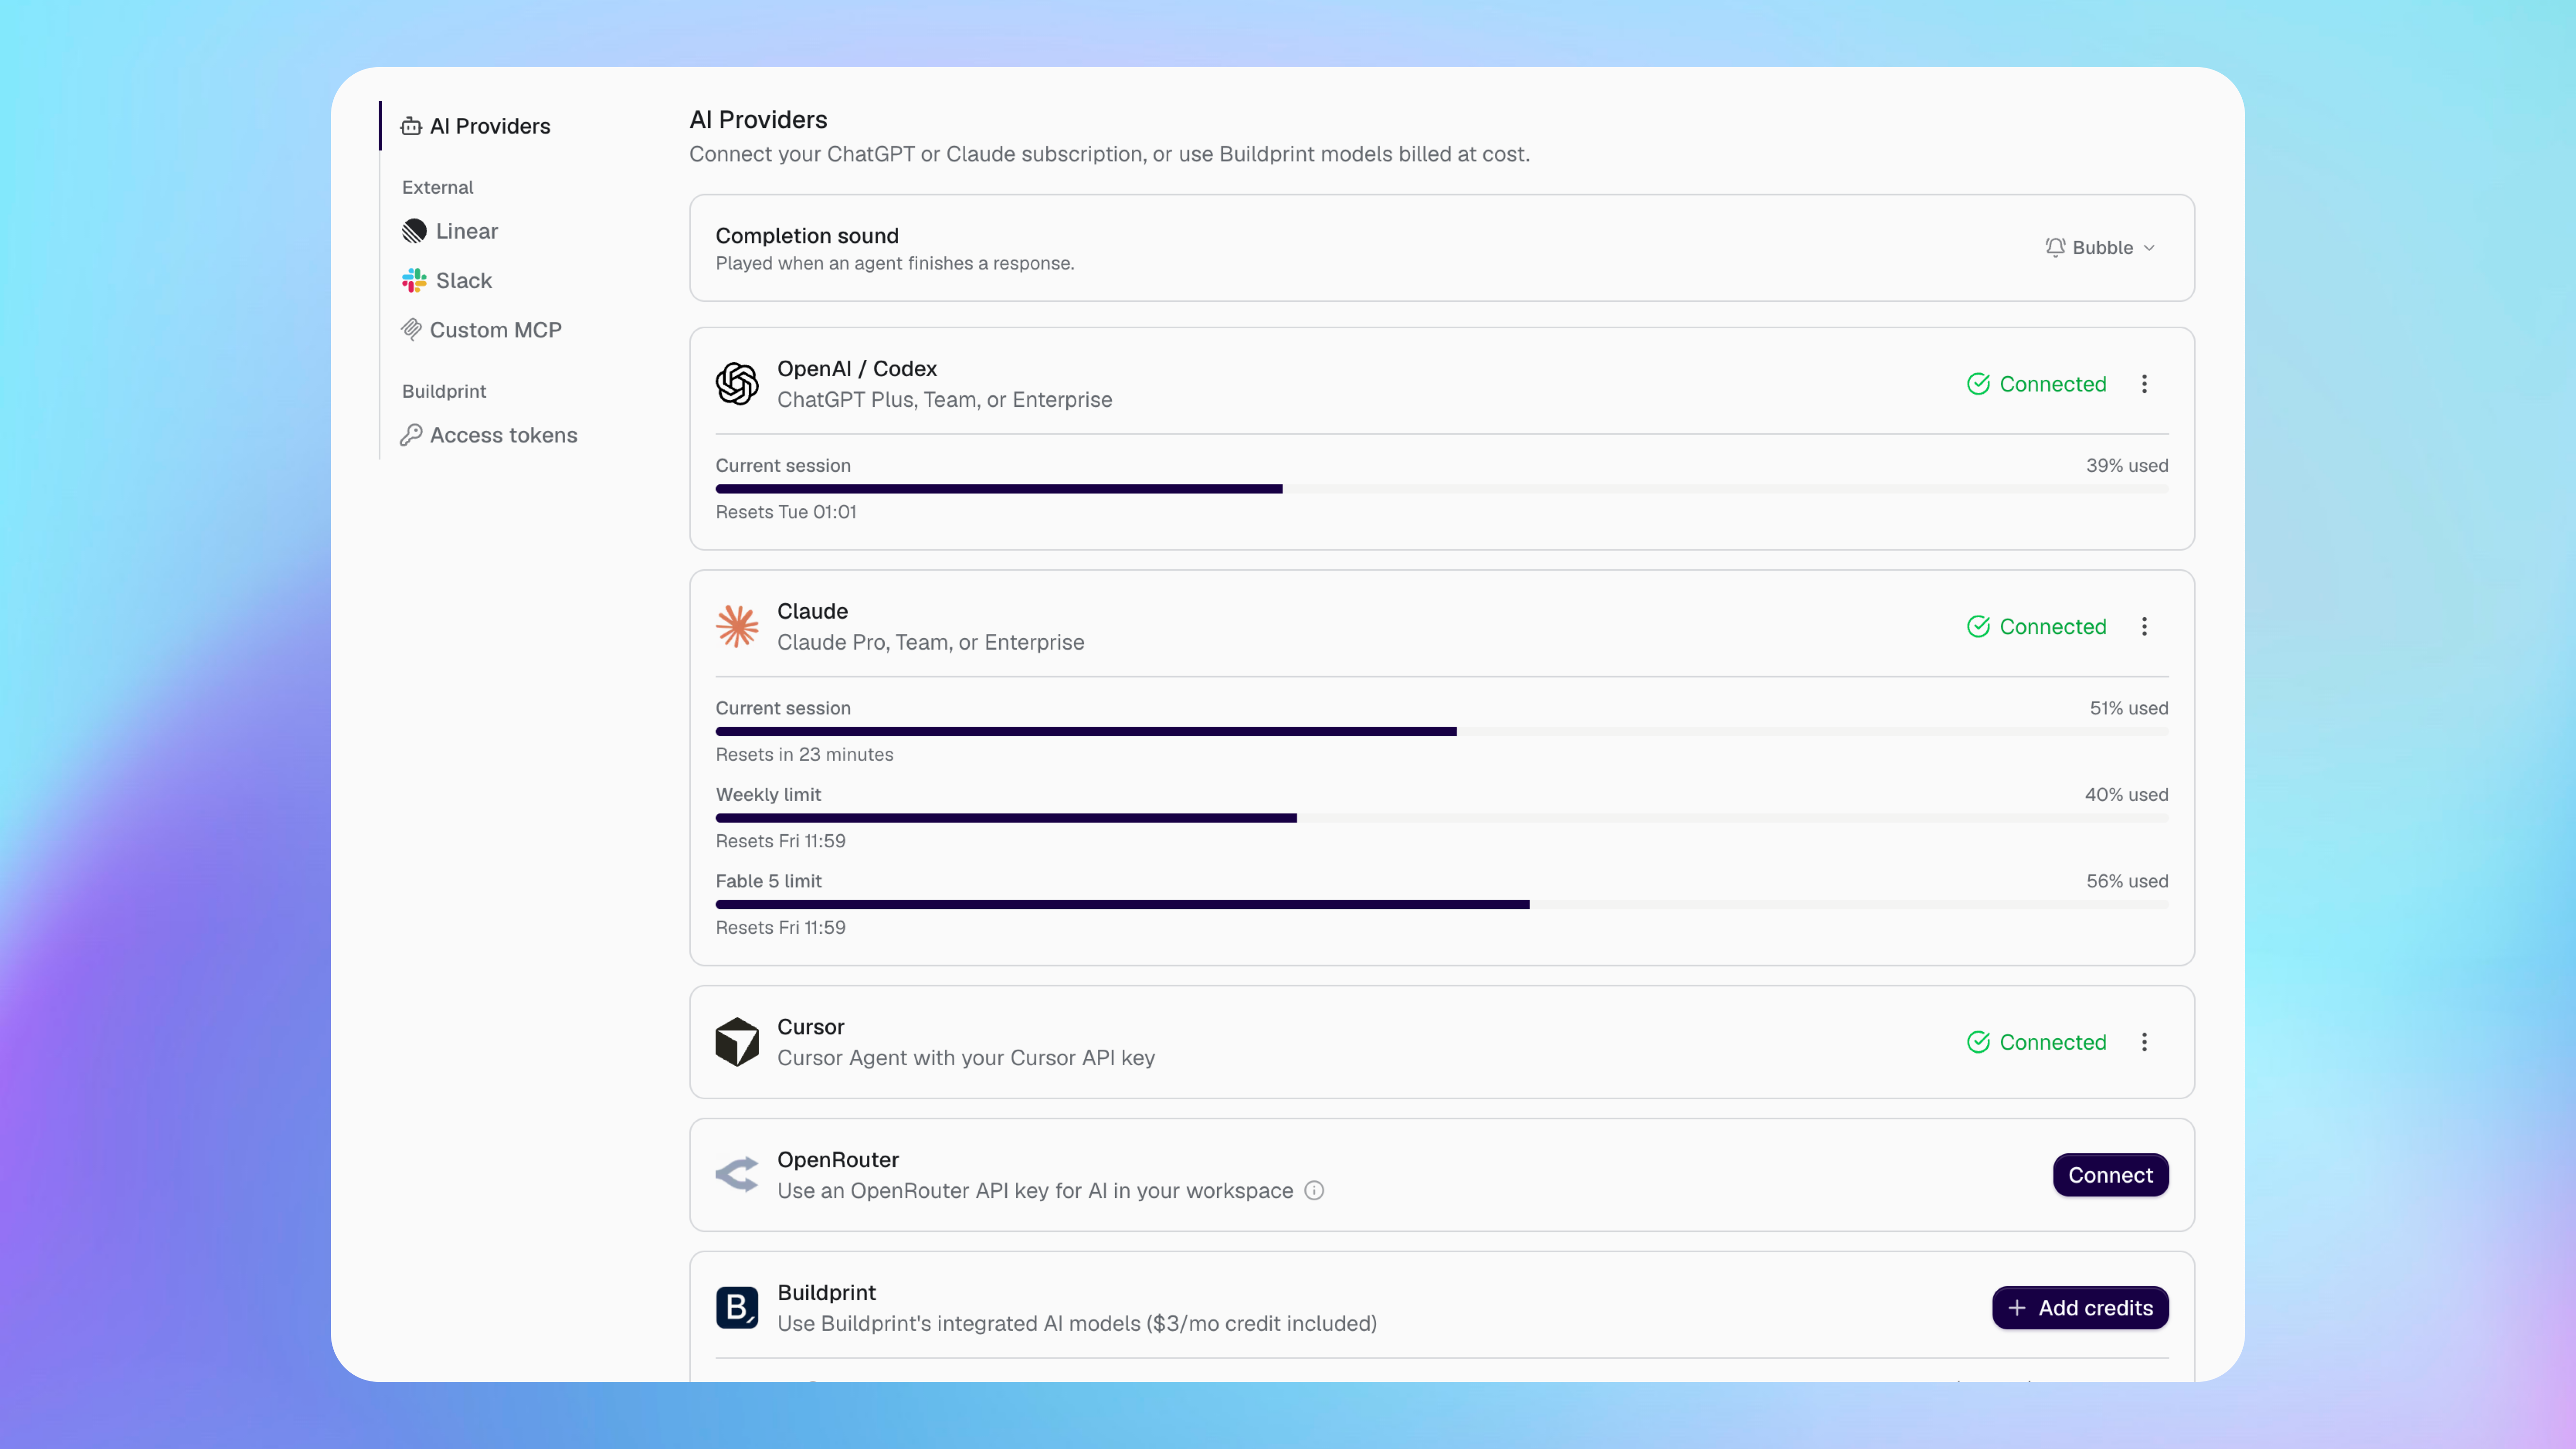Open the OpenAI / Codex options menu
The image size is (2576, 1449).
(2144, 384)
